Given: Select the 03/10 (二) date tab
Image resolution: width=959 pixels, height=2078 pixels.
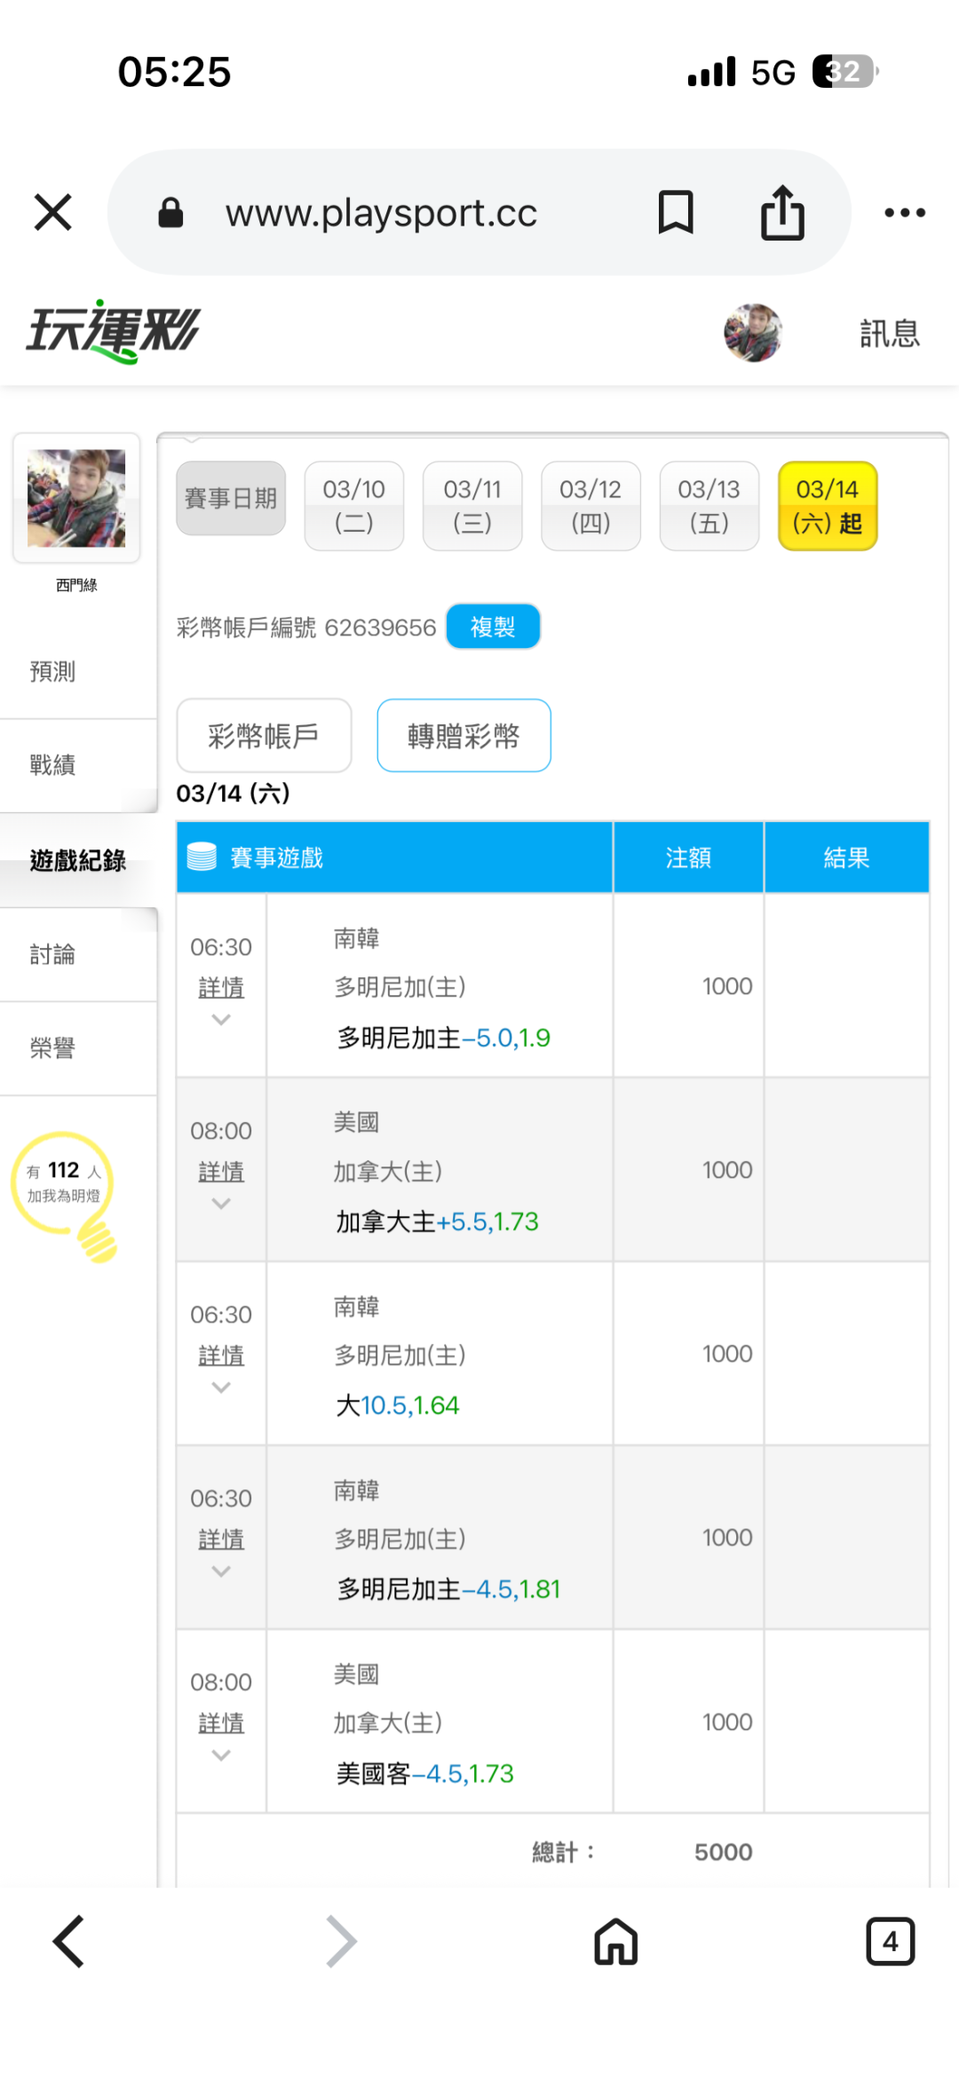Looking at the screenshot, I should point(353,506).
